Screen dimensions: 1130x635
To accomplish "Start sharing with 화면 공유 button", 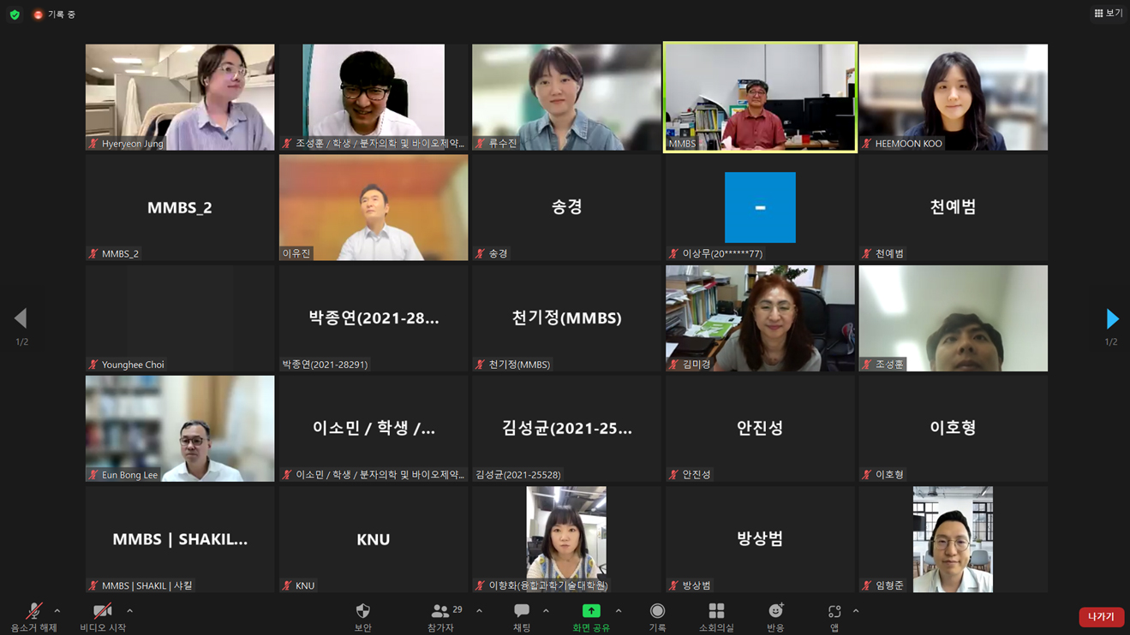I will tap(590, 617).
